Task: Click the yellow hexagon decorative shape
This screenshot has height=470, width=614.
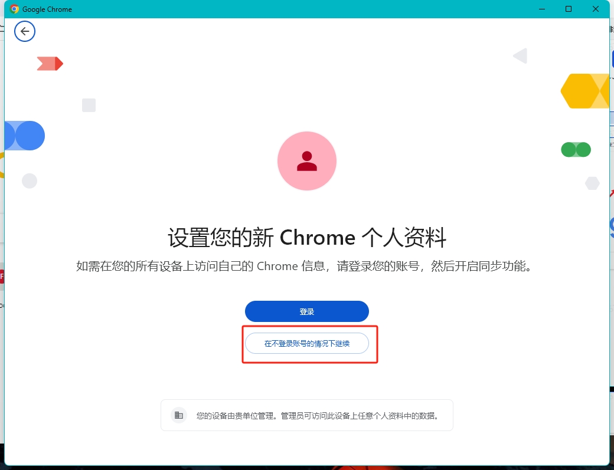Action: click(x=585, y=91)
